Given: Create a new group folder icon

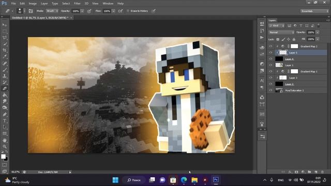Looking at the screenshot, I should tap(309, 172).
